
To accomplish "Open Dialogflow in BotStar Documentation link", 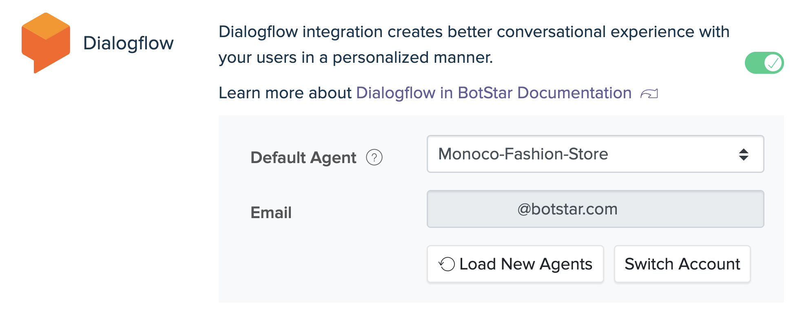I will pyautogui.click(x=494, y=93).
